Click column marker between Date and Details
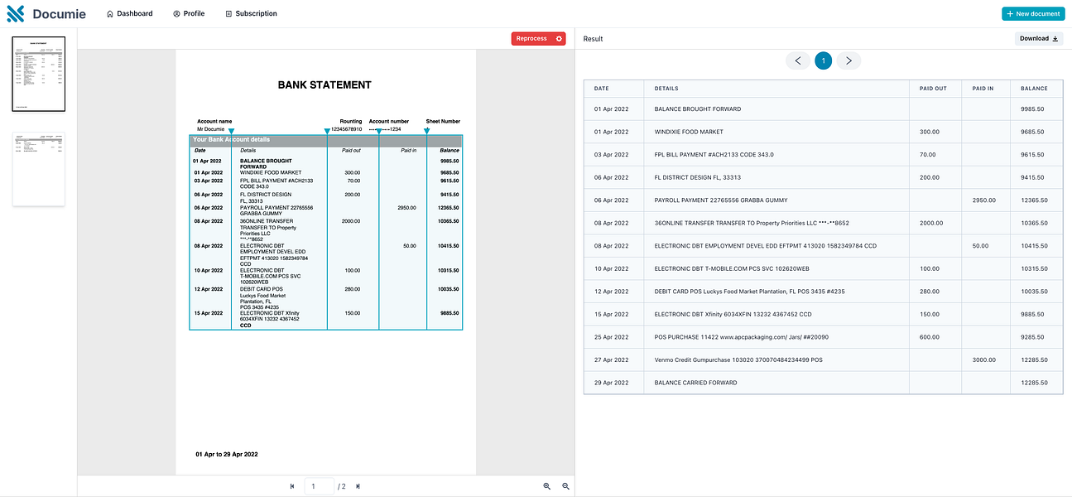The image size is (1072, 497). click(x=231, y=131)
